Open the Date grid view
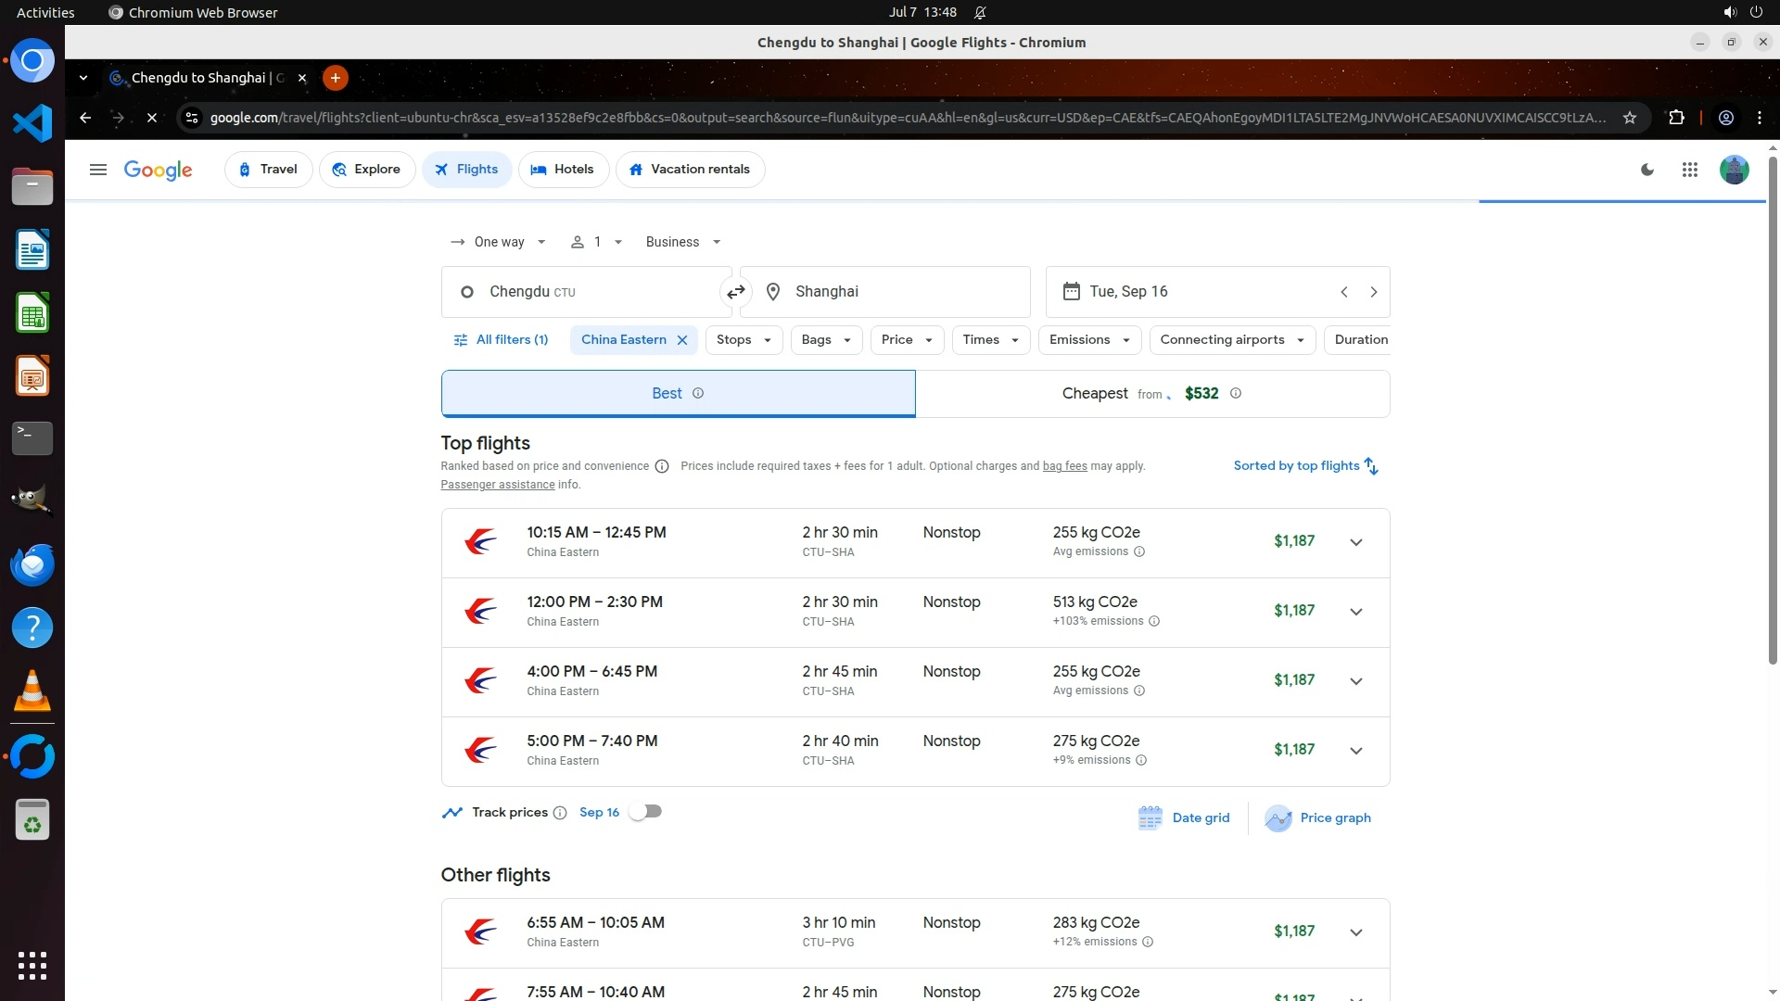This screenshot has width=1780, height=1001. tap(1184, 818)
